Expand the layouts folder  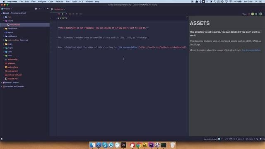tap(4, 32)
